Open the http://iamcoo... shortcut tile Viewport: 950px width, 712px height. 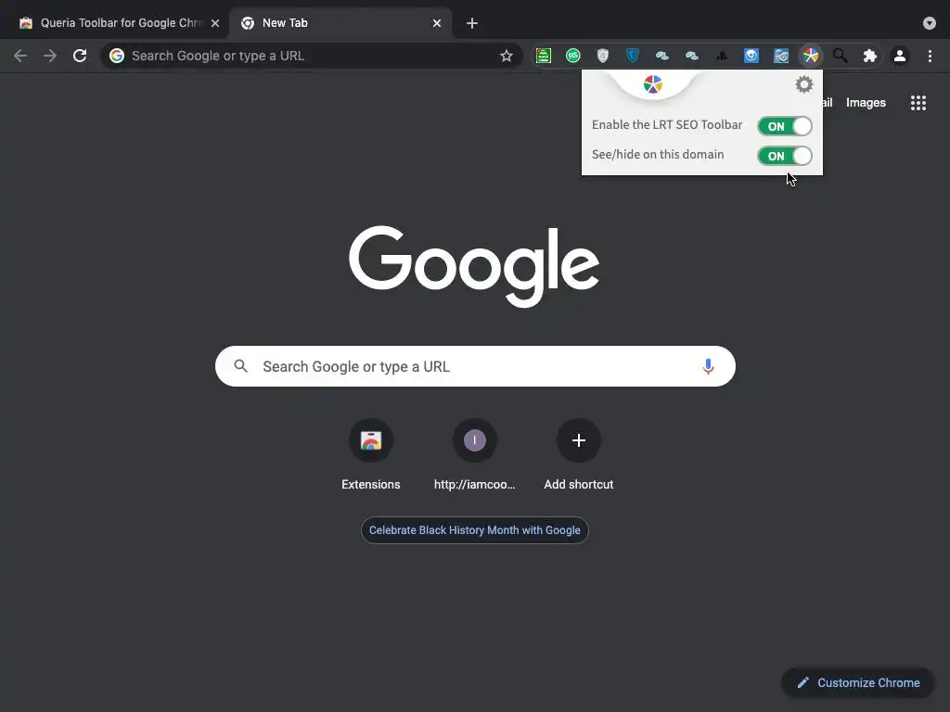[x=474, y=455]
